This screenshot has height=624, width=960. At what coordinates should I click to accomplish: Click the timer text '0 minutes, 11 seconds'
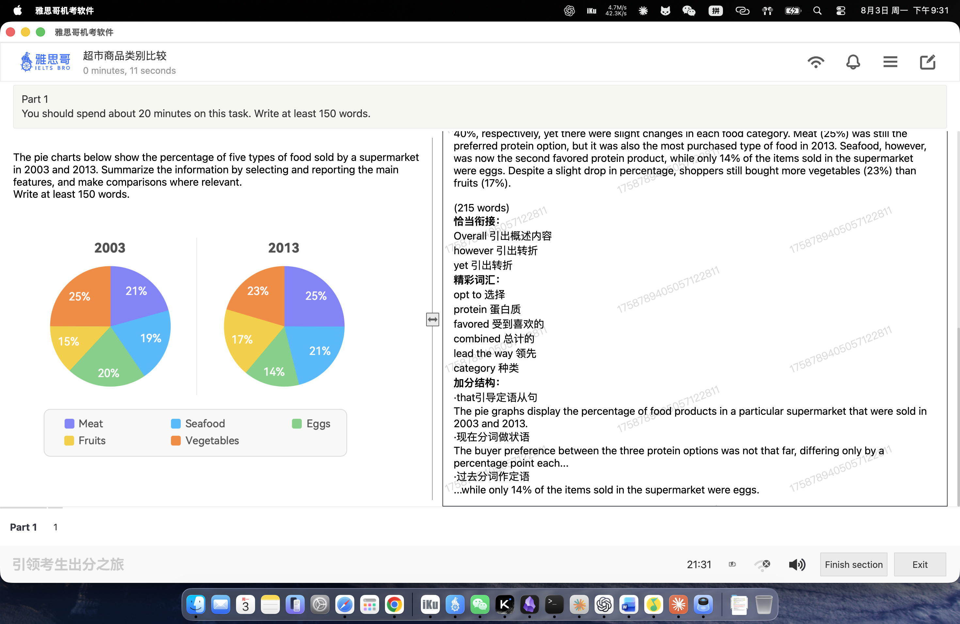130,70
